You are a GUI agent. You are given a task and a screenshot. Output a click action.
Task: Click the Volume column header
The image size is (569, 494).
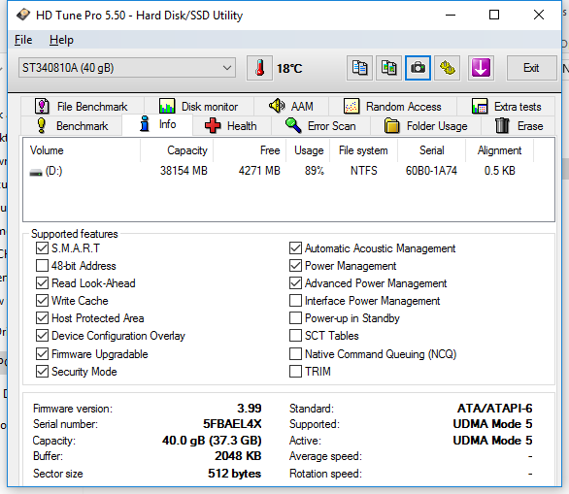82,150
